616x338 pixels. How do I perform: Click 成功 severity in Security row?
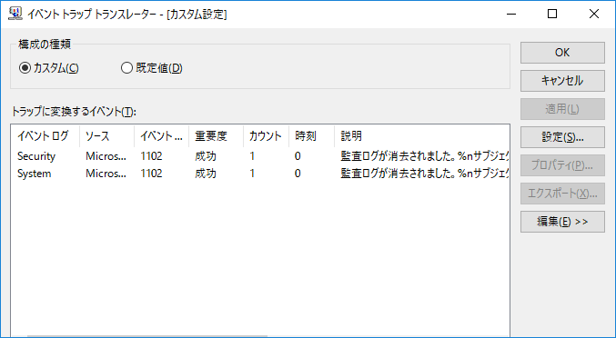tap(206, 156)
